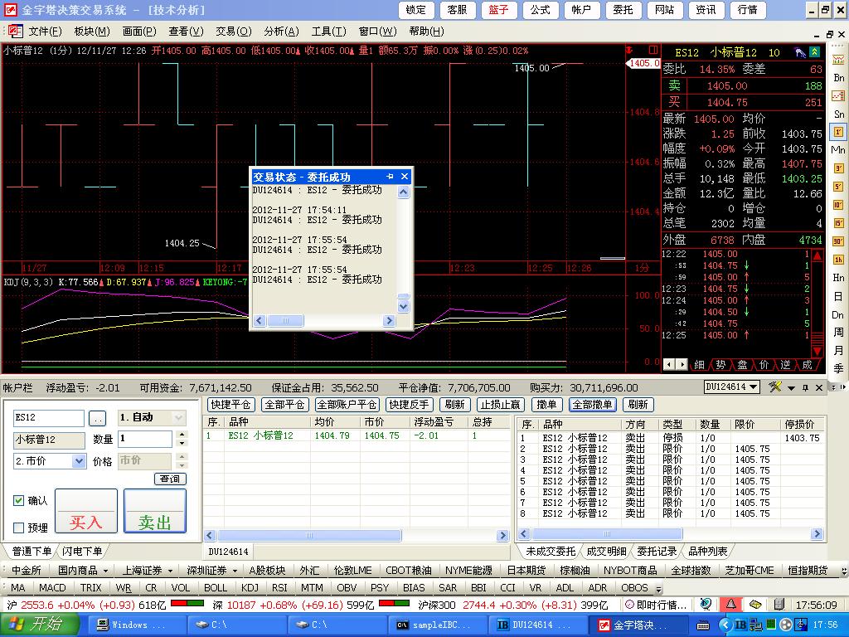Screen dimensions: 849x637
Task: Increase quantity with the up stepper arrow
Action: coord(182,434)
